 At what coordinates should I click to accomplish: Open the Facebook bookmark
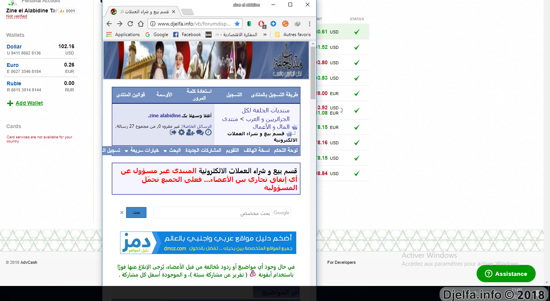[187, 35]
